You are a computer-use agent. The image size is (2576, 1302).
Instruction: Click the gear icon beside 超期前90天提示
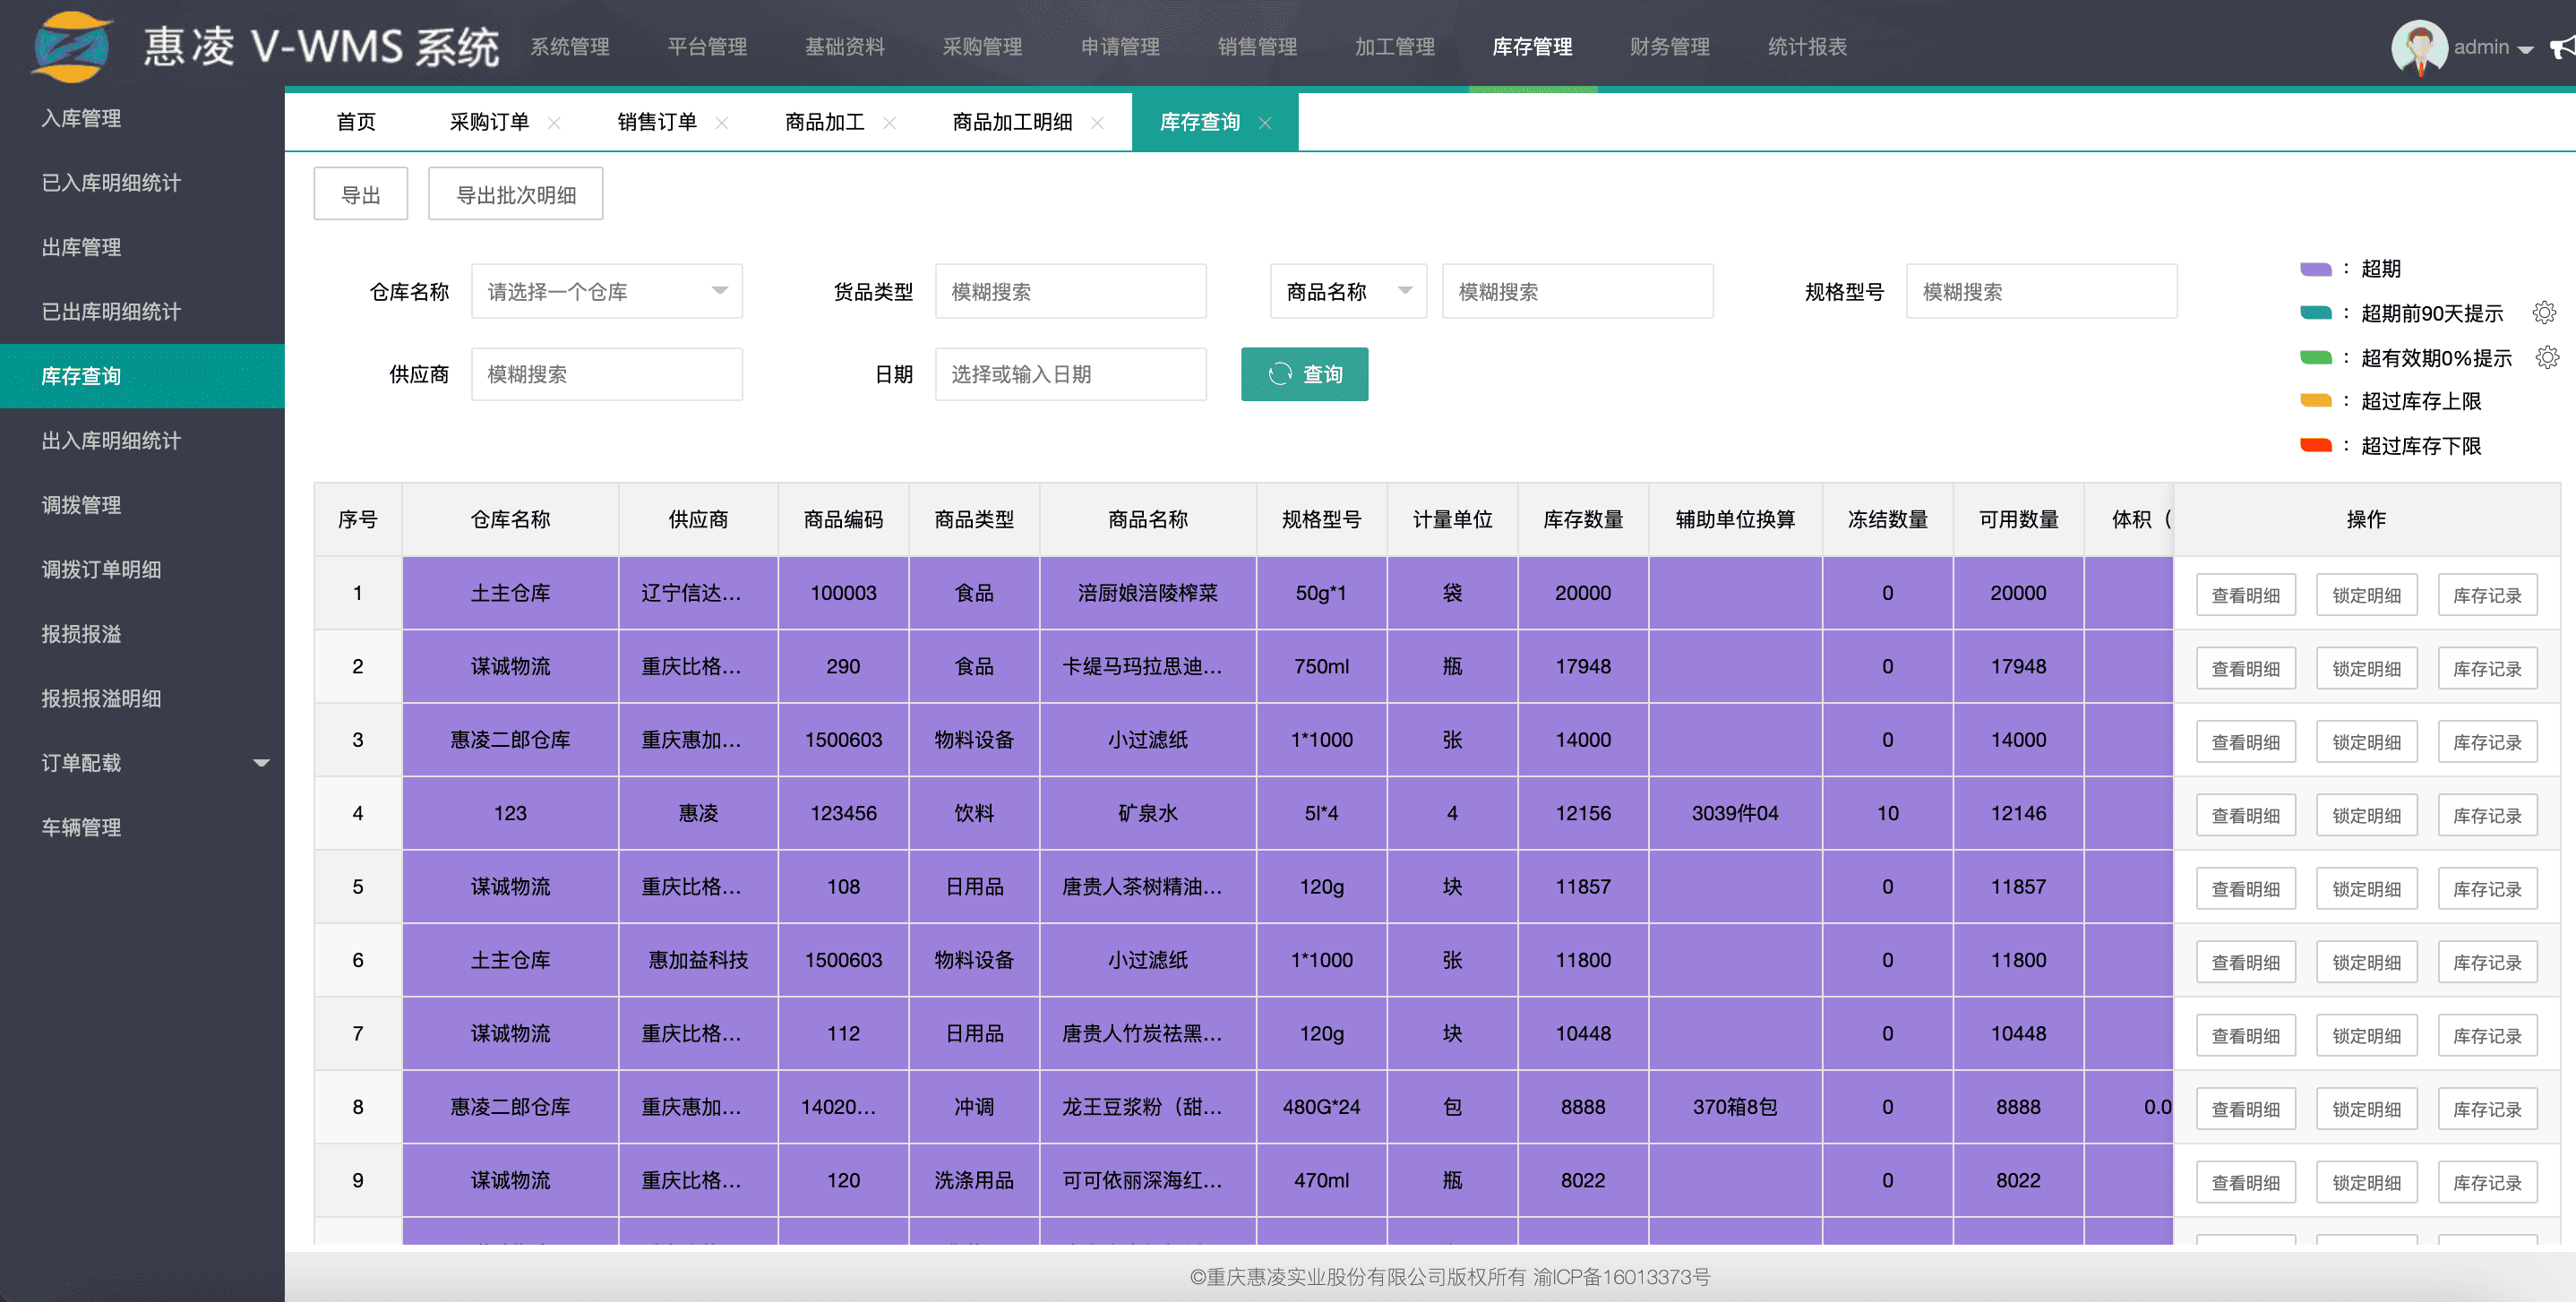(2544, 313)
